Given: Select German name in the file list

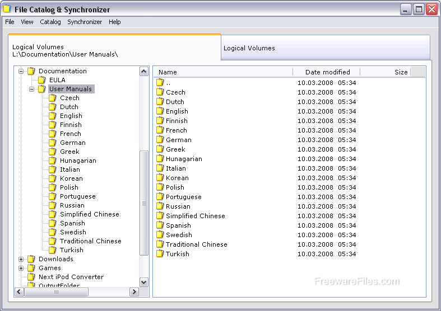Looking at the screenshot, I should [179, 140].
